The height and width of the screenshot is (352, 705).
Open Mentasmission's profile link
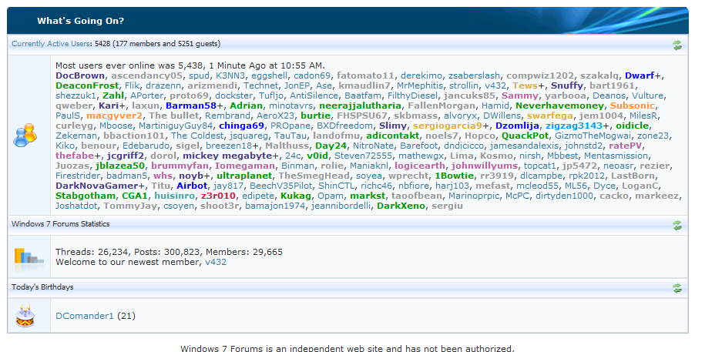pyautogui.click(x=616, y=156)
